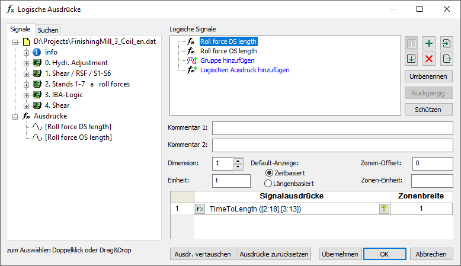
Task: Open the fx expression builder icon
Action: click(200, 209)
